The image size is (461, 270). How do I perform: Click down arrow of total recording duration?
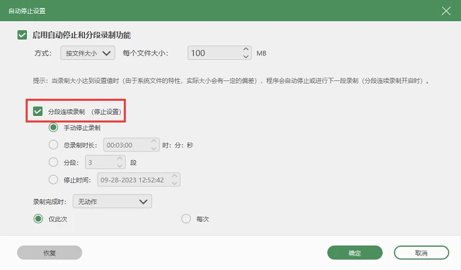(x=153, y=148)
